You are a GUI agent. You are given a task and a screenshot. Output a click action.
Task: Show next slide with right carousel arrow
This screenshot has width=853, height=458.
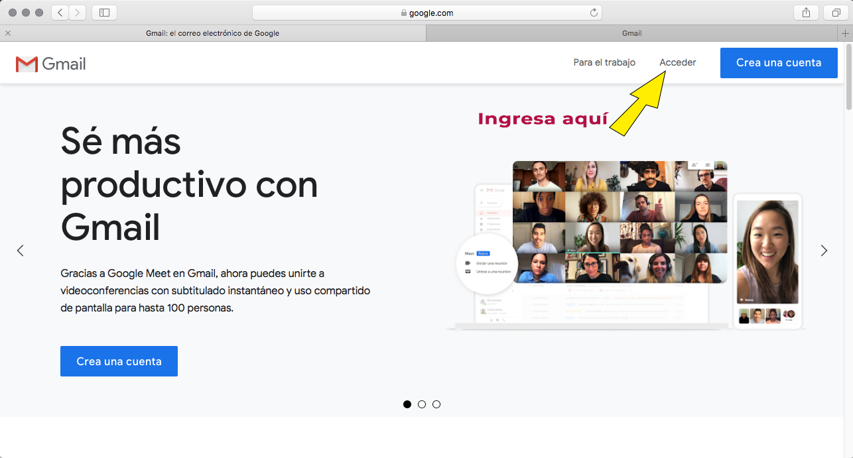[x=824, y=251]
